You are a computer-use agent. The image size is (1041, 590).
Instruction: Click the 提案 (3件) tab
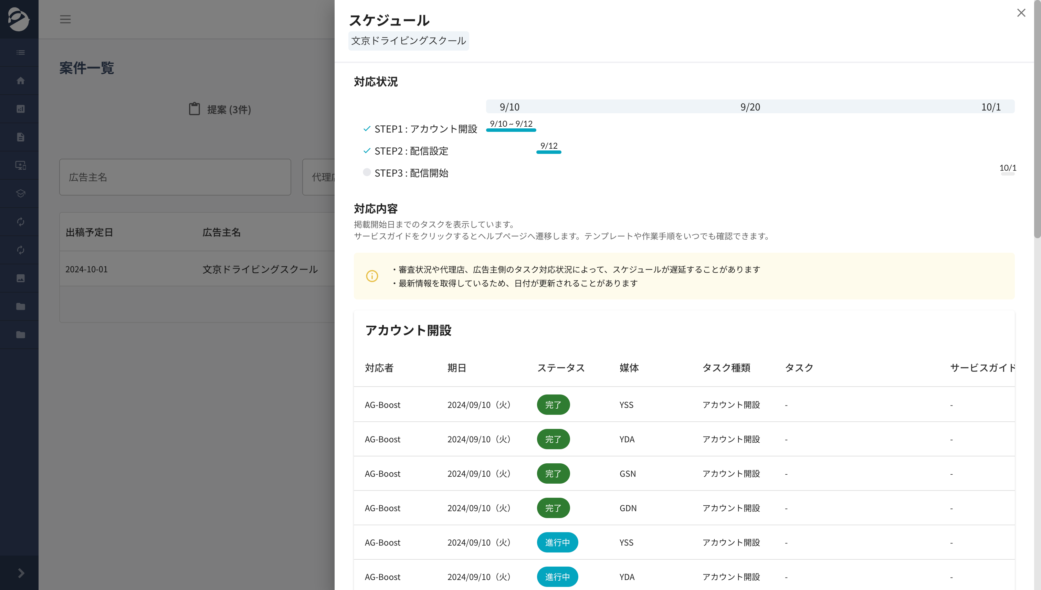(220, 109)
